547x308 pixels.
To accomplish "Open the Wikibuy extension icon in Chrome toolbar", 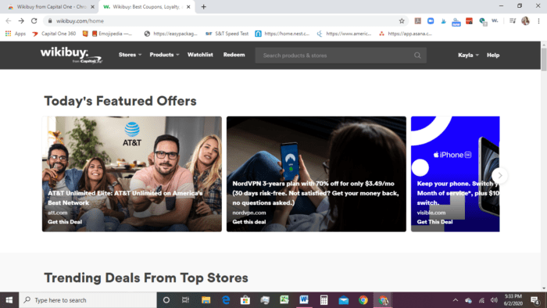I will pyautogui.click(x=495, y=21).
